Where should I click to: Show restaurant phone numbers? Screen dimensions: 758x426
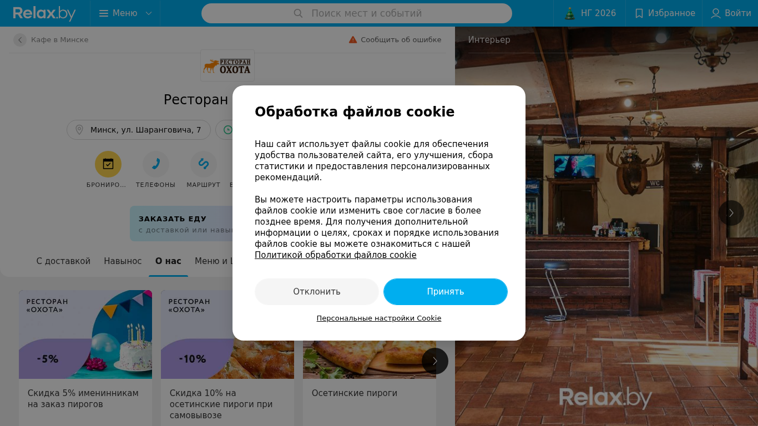(x=156, y=164)
